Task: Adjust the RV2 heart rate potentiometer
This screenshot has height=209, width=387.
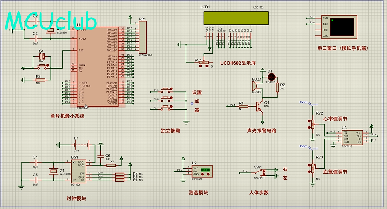Action: 312,123
